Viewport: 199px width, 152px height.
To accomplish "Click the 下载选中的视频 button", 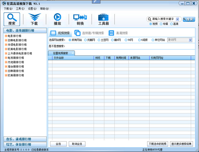I will click(x=158, y=144).
